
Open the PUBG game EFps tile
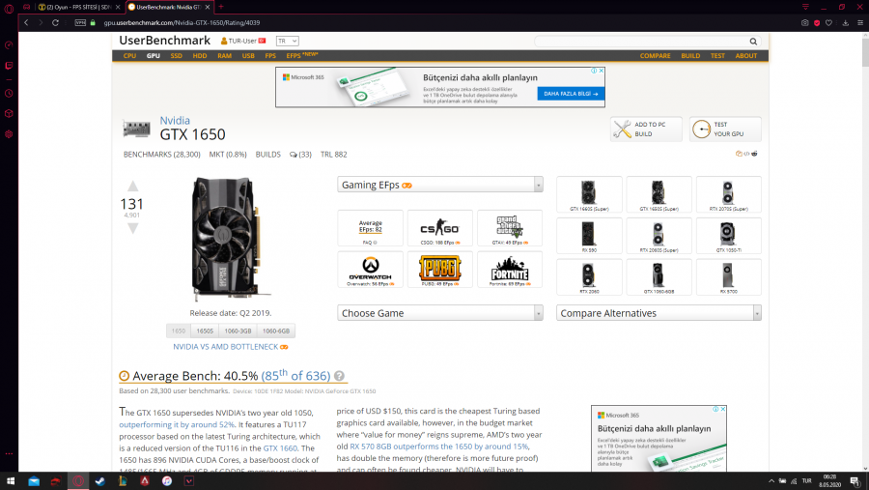[x=440, y=270]
